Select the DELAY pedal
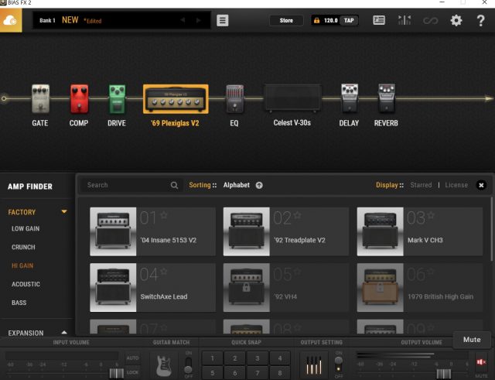Viewport: 495px width, 380px height. 350,98
